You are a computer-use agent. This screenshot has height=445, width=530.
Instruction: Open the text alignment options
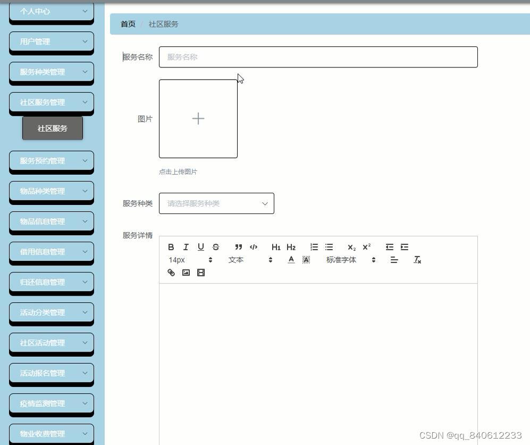coord(394,260)
